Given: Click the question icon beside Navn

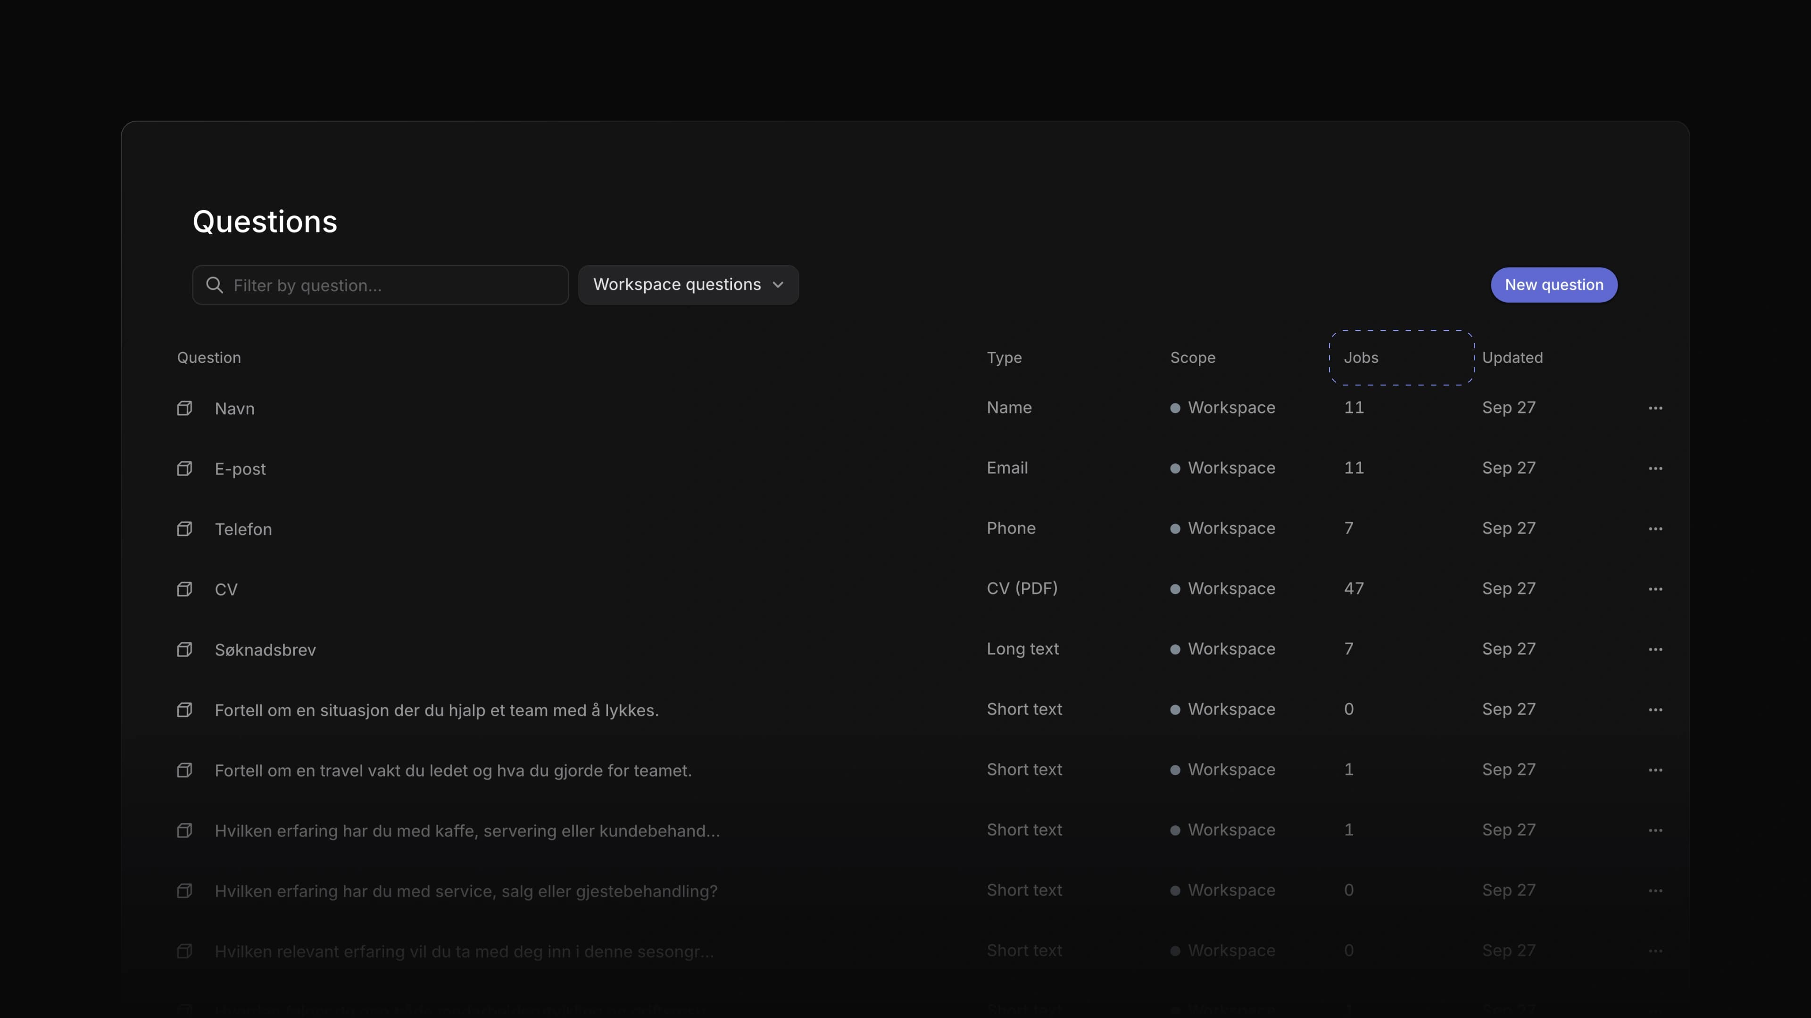Looking at the screenshot, I should click(184, 408).
